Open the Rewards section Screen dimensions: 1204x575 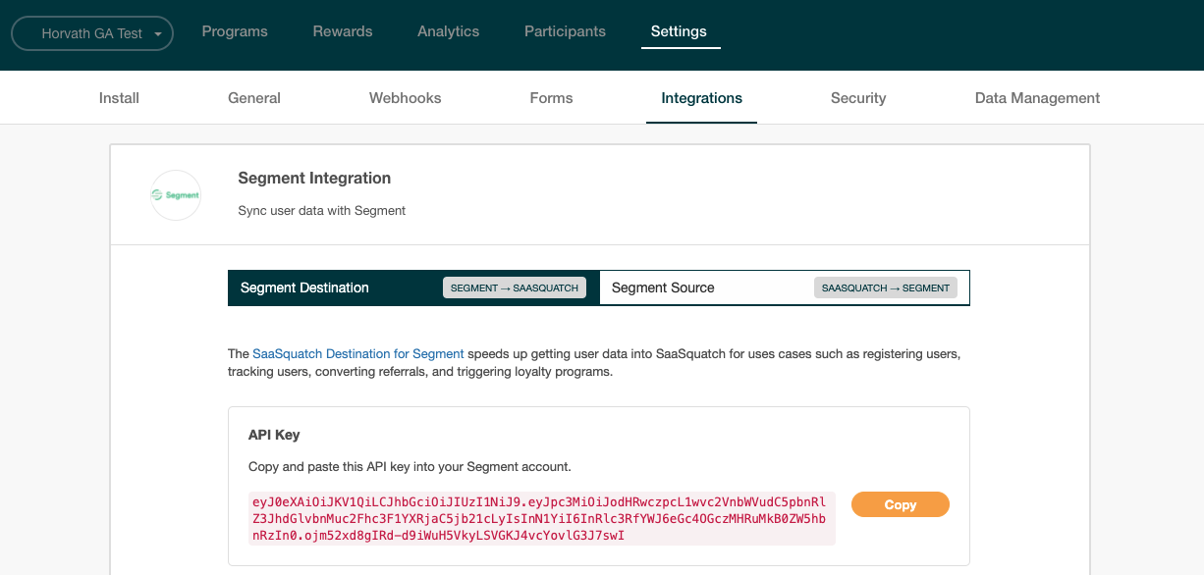coord(342,30)
